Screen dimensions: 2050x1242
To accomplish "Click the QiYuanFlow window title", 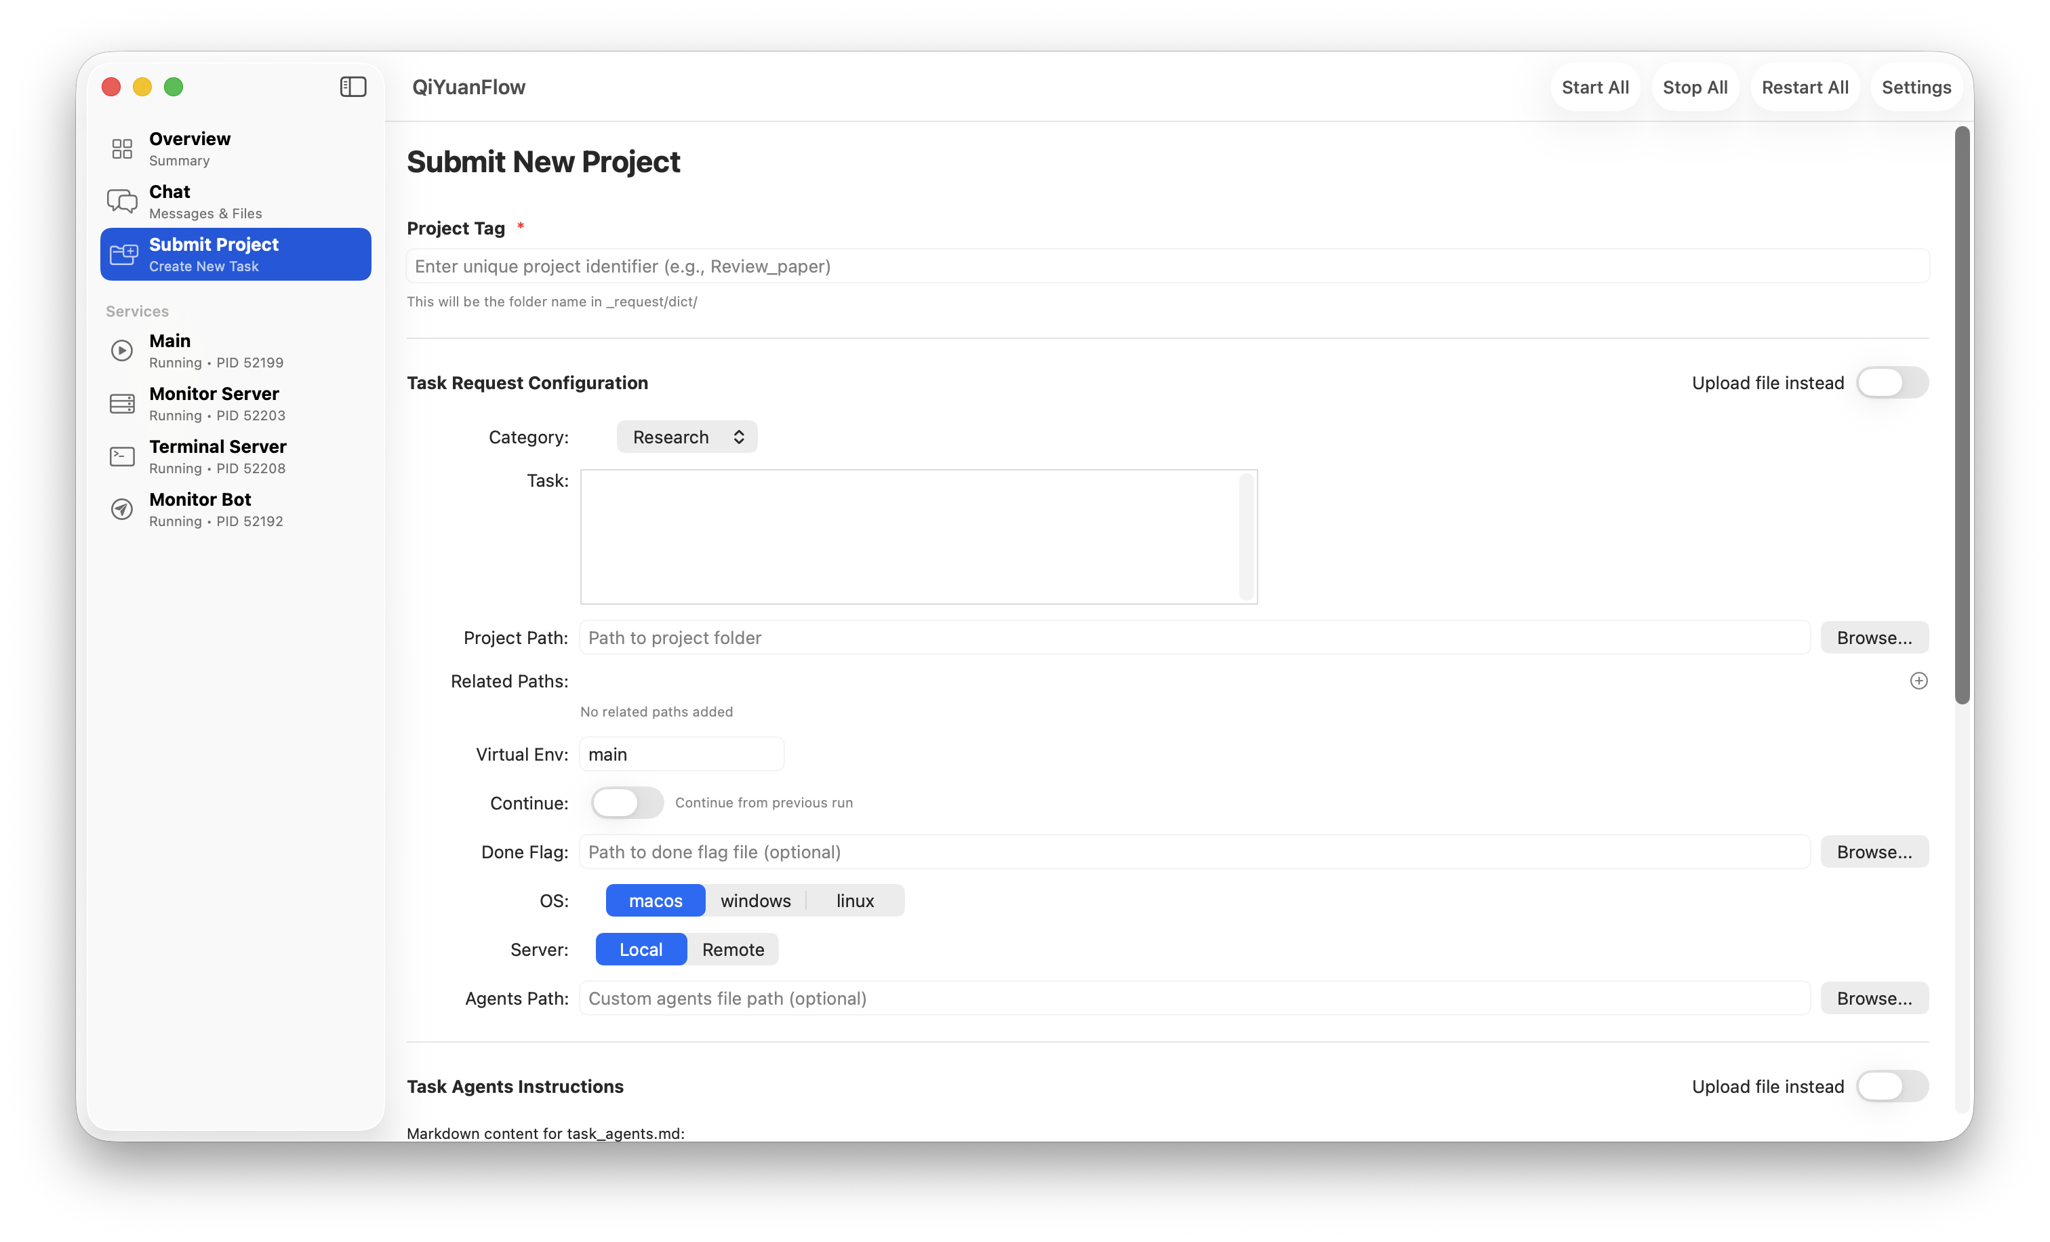I will (x=468, y=87).
